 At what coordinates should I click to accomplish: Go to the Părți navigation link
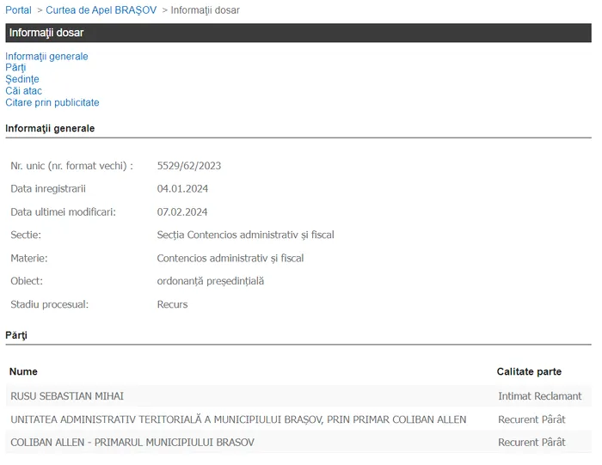pos(15,68)
